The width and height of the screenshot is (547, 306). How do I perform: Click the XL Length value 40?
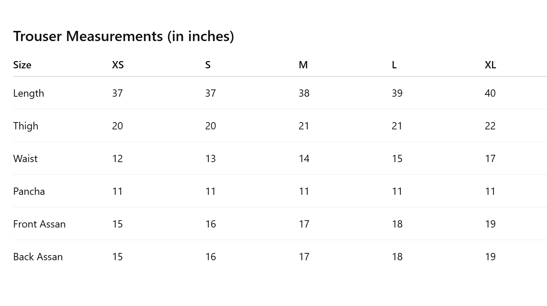point(490,93)
